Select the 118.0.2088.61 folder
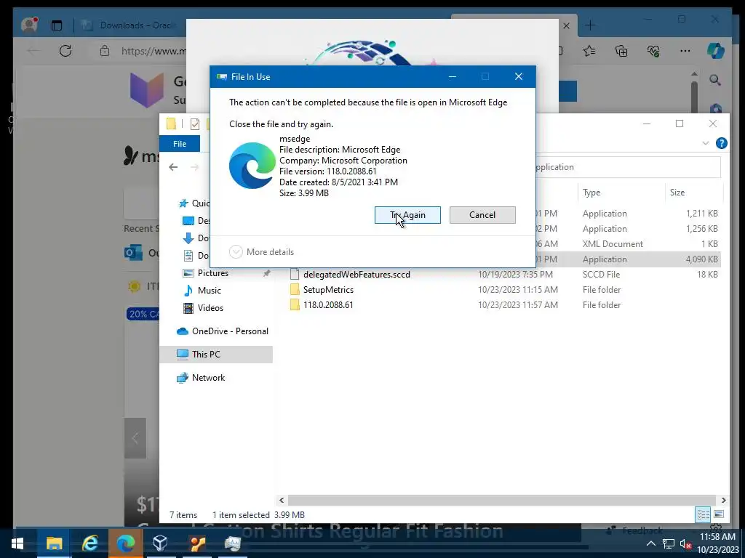The width and height of the screenshot is (745, 558). click(328, 304)
